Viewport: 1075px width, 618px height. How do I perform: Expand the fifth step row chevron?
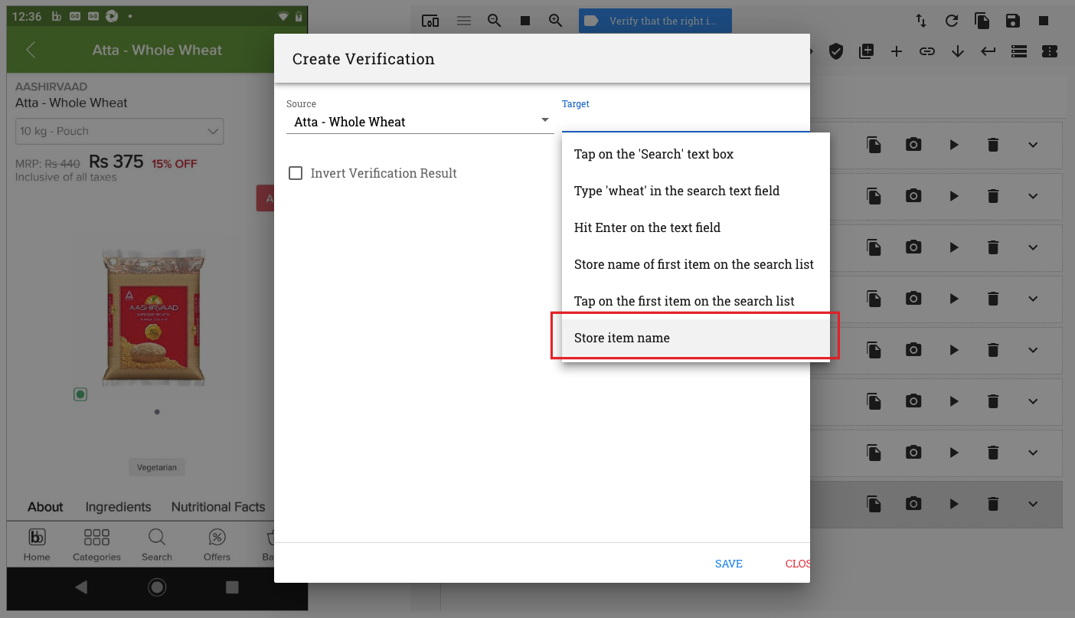(1033, 350)
